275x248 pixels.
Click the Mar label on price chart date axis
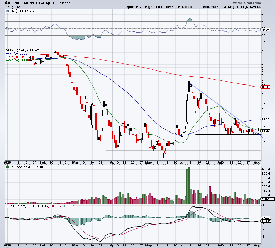75,162
